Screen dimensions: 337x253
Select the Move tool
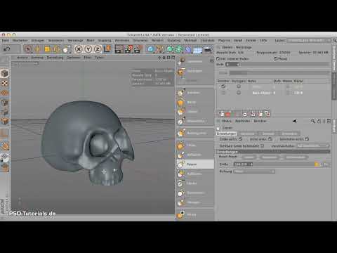coord(37,49)
